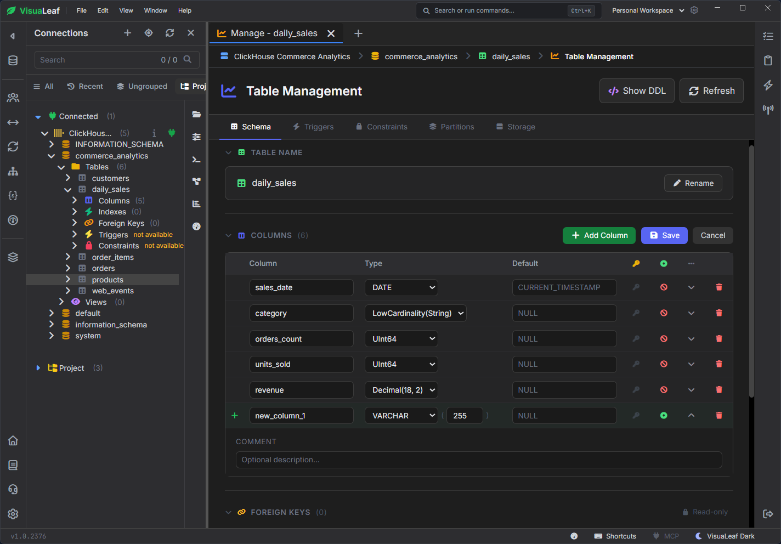This screenshot has height=544, width=781.
Task: Open the task list icon in right rail
Action: (768, 36)
